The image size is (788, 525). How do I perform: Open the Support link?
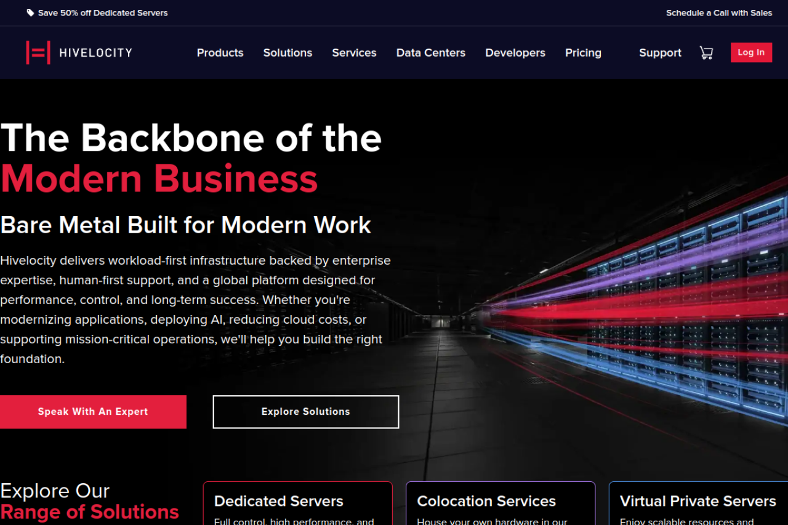click(x=660, y=53)
